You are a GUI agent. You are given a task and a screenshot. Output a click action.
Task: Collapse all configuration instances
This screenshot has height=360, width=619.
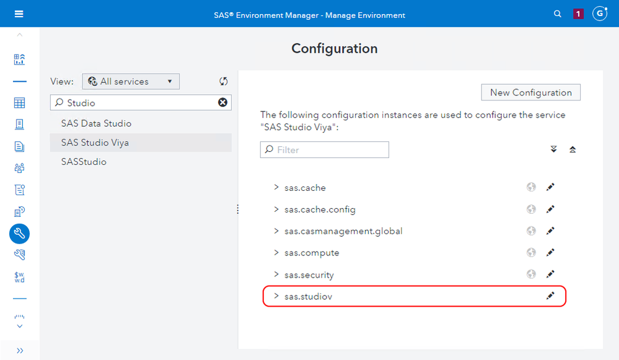[573, 149]
